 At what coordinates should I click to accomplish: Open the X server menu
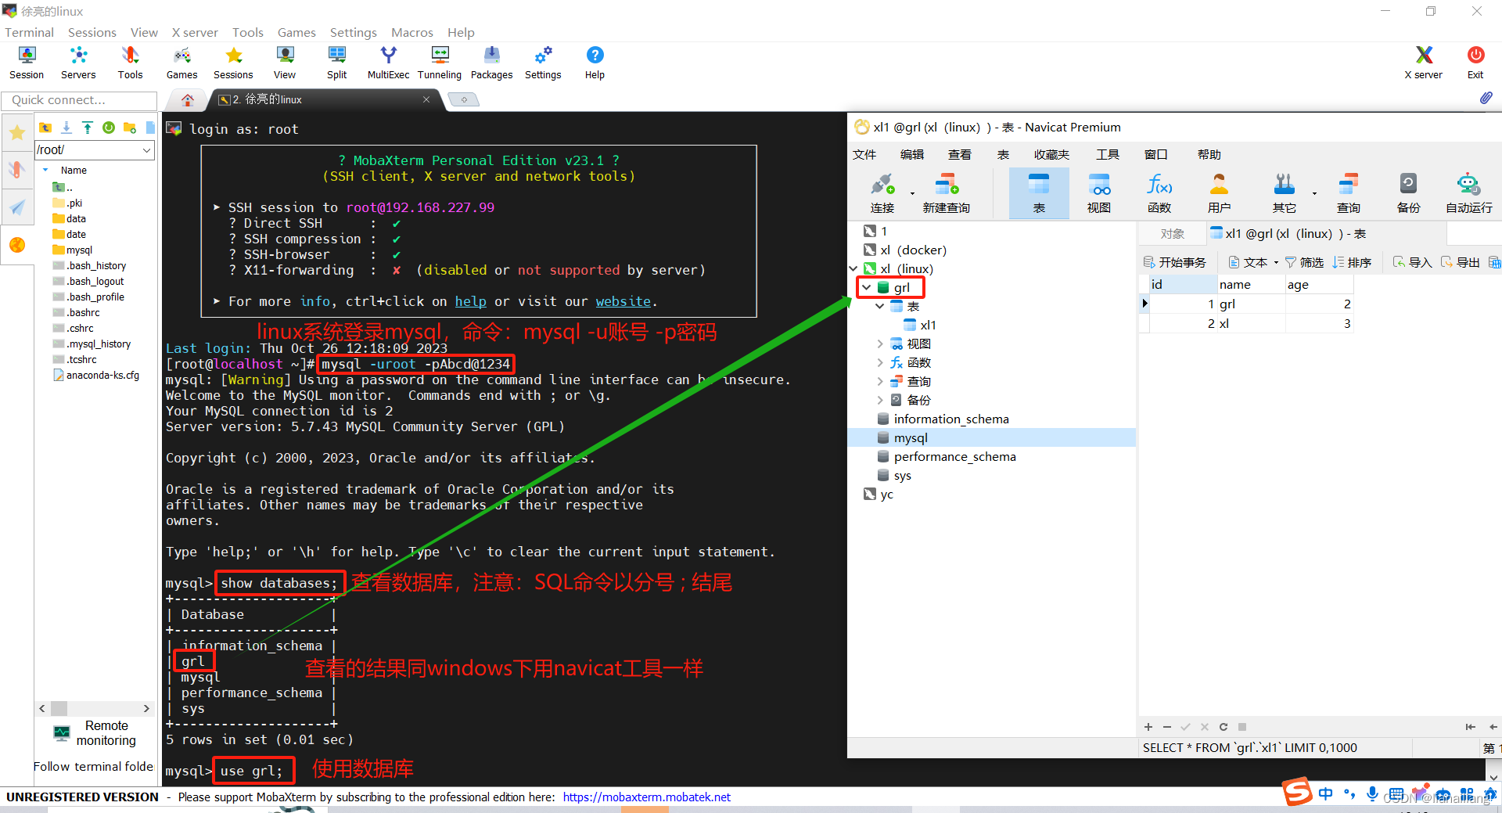click(x=195, y=32)
